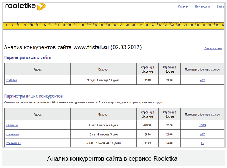Open backlink examples 477 for mebela.ru

pos(202,134)
